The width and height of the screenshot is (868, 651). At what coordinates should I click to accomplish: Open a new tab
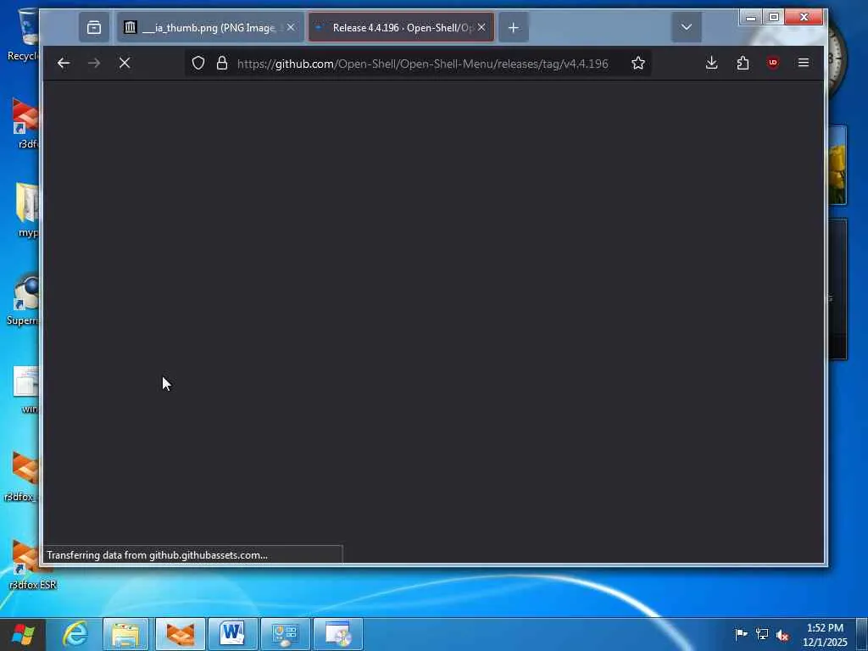click(x=514, y=28)
